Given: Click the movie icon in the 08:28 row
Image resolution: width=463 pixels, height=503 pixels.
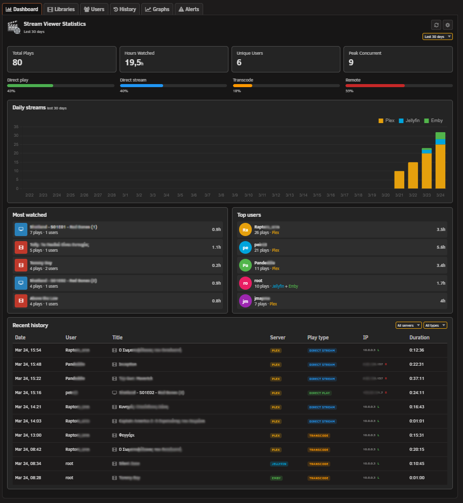Looking at the screenshot, I should point(114,478).
